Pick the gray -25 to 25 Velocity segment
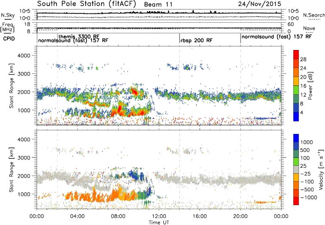Screen dimensions: 325x225 (x=296, y=169)
